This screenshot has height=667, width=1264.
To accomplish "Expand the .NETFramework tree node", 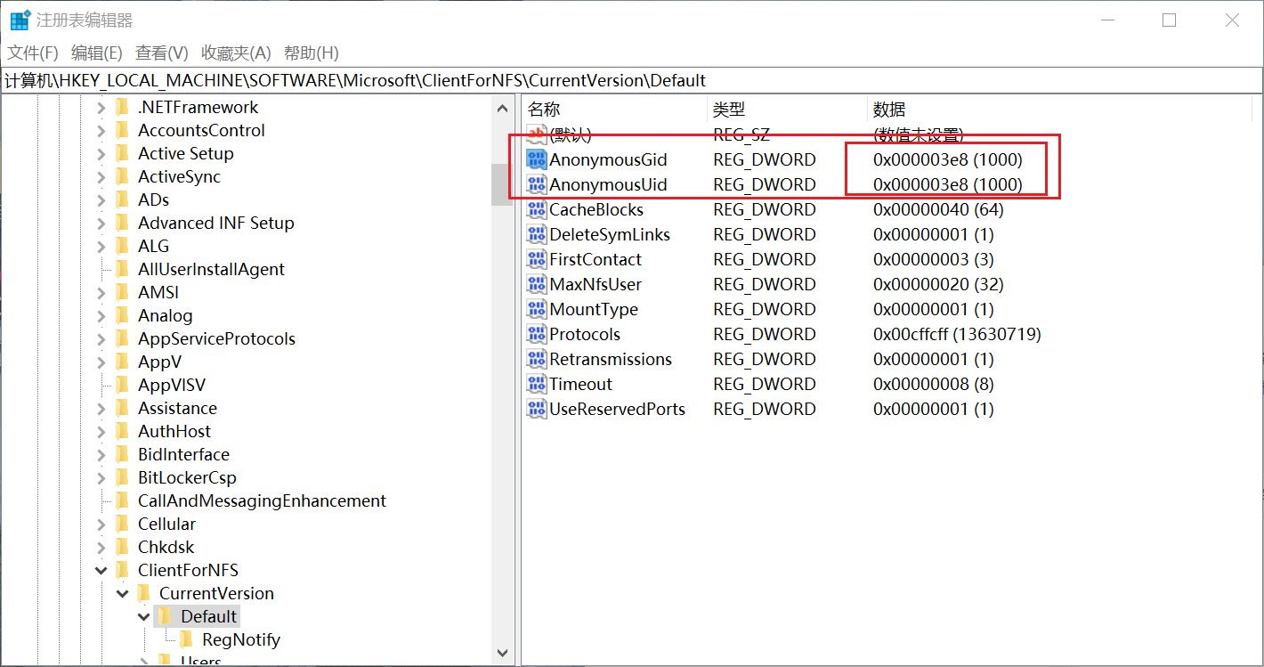I will click(101, 108).
